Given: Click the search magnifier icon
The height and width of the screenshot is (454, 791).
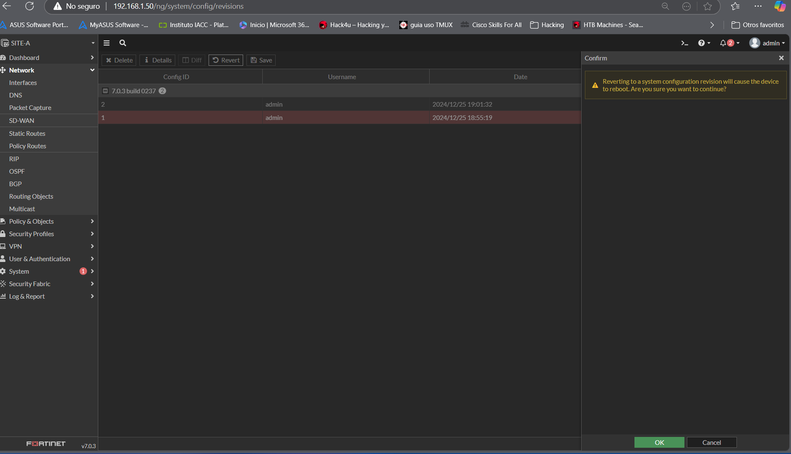Looking at the screenshot, I should 123,43.
